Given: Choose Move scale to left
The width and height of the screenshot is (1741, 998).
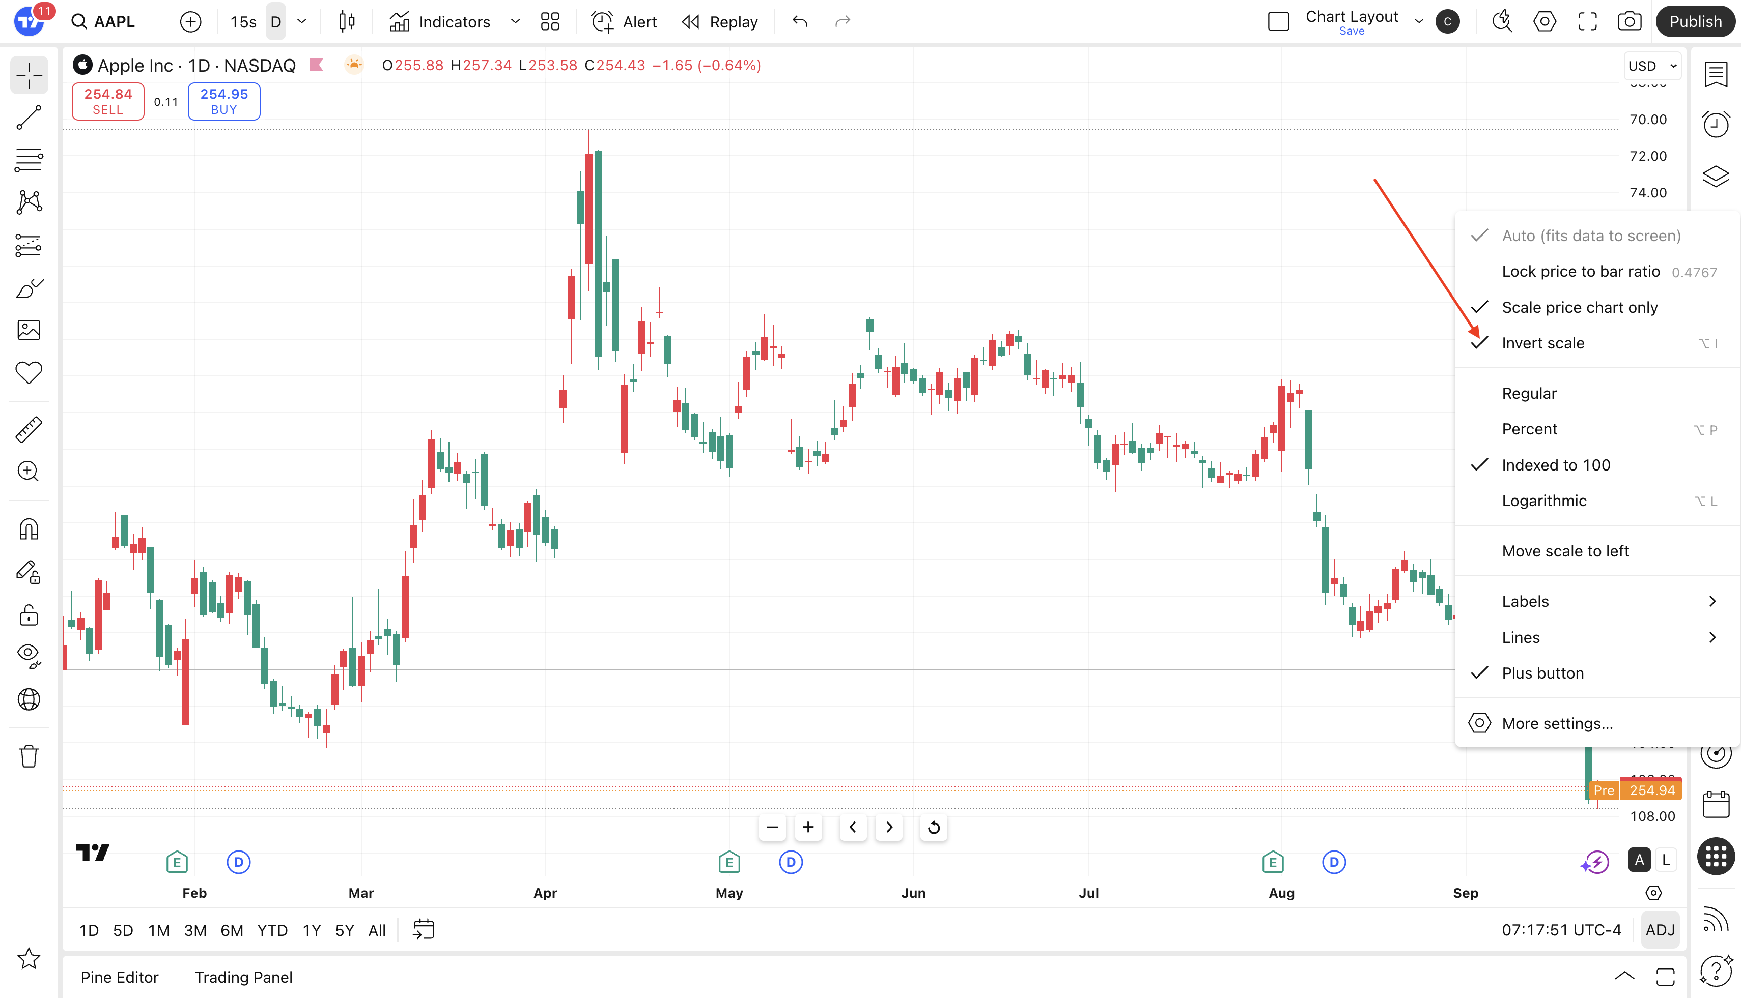Looking at the screenshot, I should pos(1565,551).
